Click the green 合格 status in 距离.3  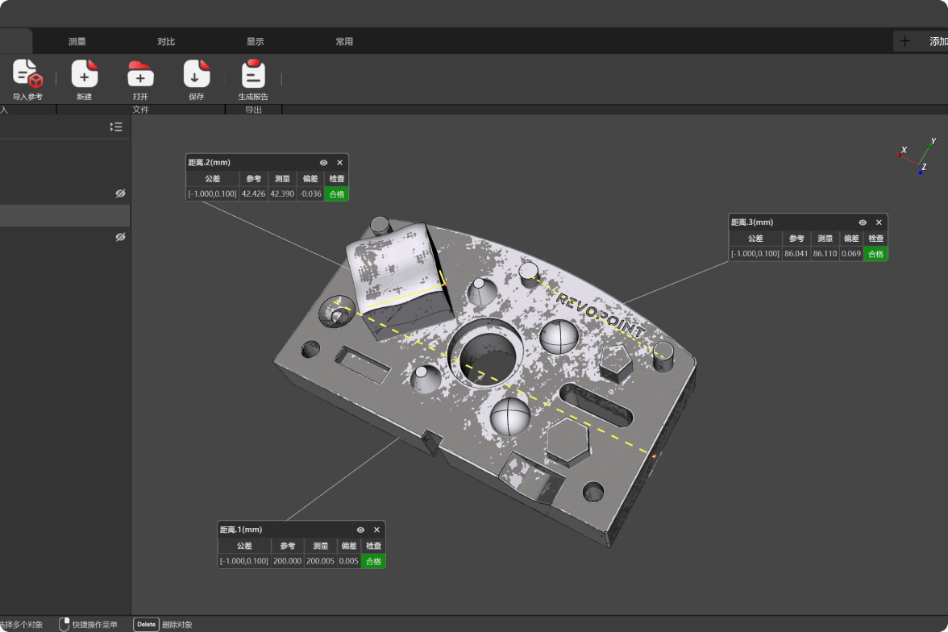coord(875,254)
